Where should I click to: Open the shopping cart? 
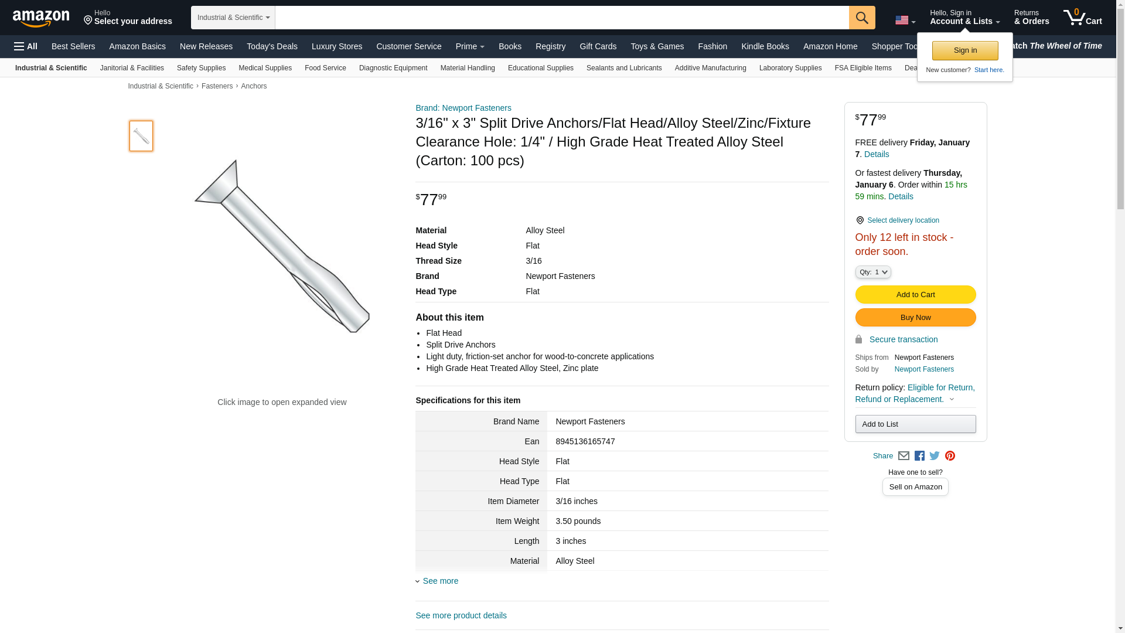pos(1082,18)
